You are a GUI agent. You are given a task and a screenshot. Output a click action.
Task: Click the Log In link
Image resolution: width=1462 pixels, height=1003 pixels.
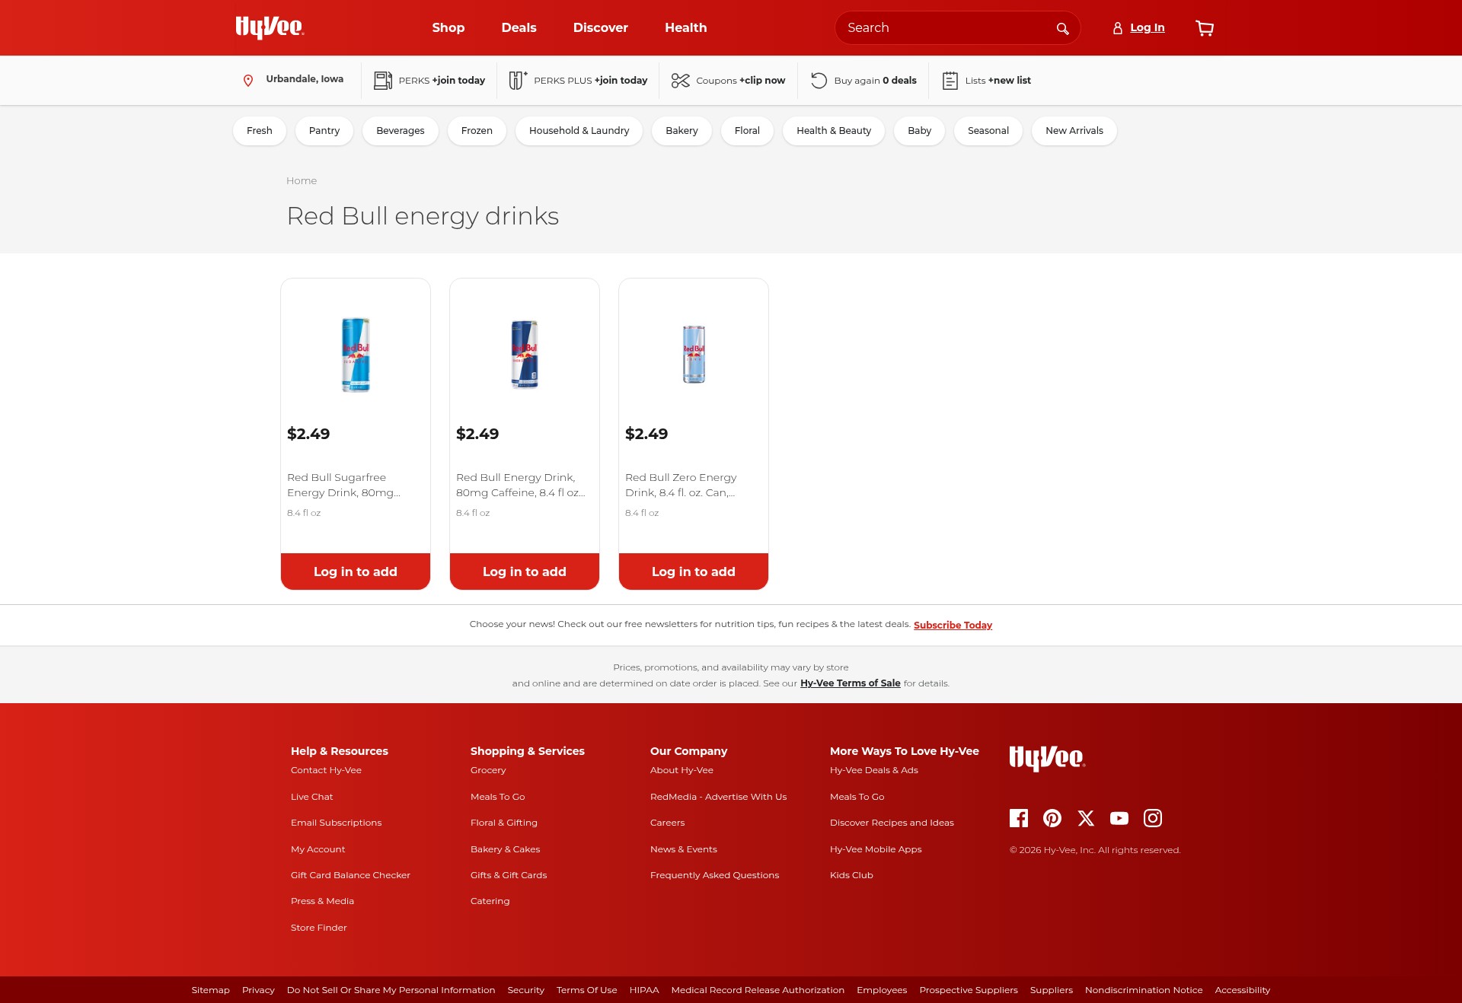click(x=1148, y=28)
